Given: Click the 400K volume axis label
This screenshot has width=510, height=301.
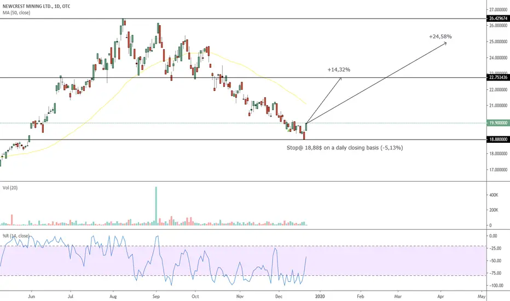Looking at the screenshot, I should (494, 195).
